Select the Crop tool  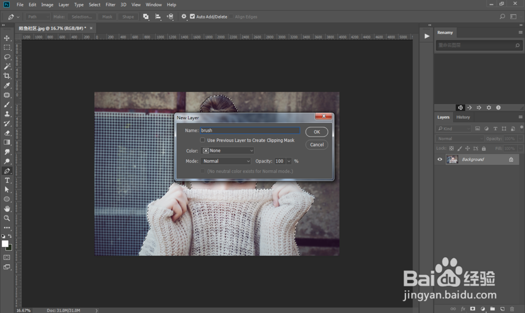[7, 76]
